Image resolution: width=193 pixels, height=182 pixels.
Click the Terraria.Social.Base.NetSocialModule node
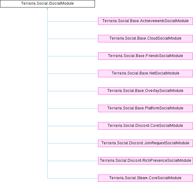tap(145, 74)
